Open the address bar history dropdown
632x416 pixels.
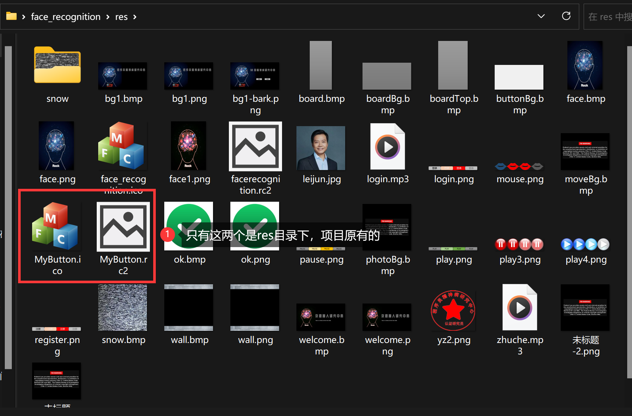(541, 16)
